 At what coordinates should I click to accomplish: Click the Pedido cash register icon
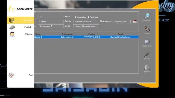click(x=12, y=27)
